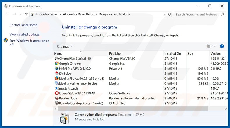Click the Opera Stable icon

(x=56, y=93)
